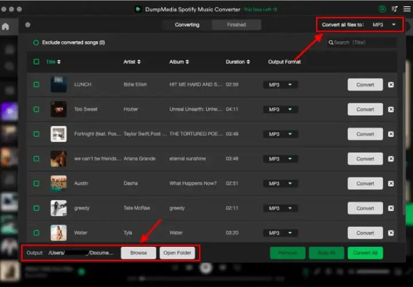
Task: Click Convert button for Too Sweet
Action: [365, 110]
